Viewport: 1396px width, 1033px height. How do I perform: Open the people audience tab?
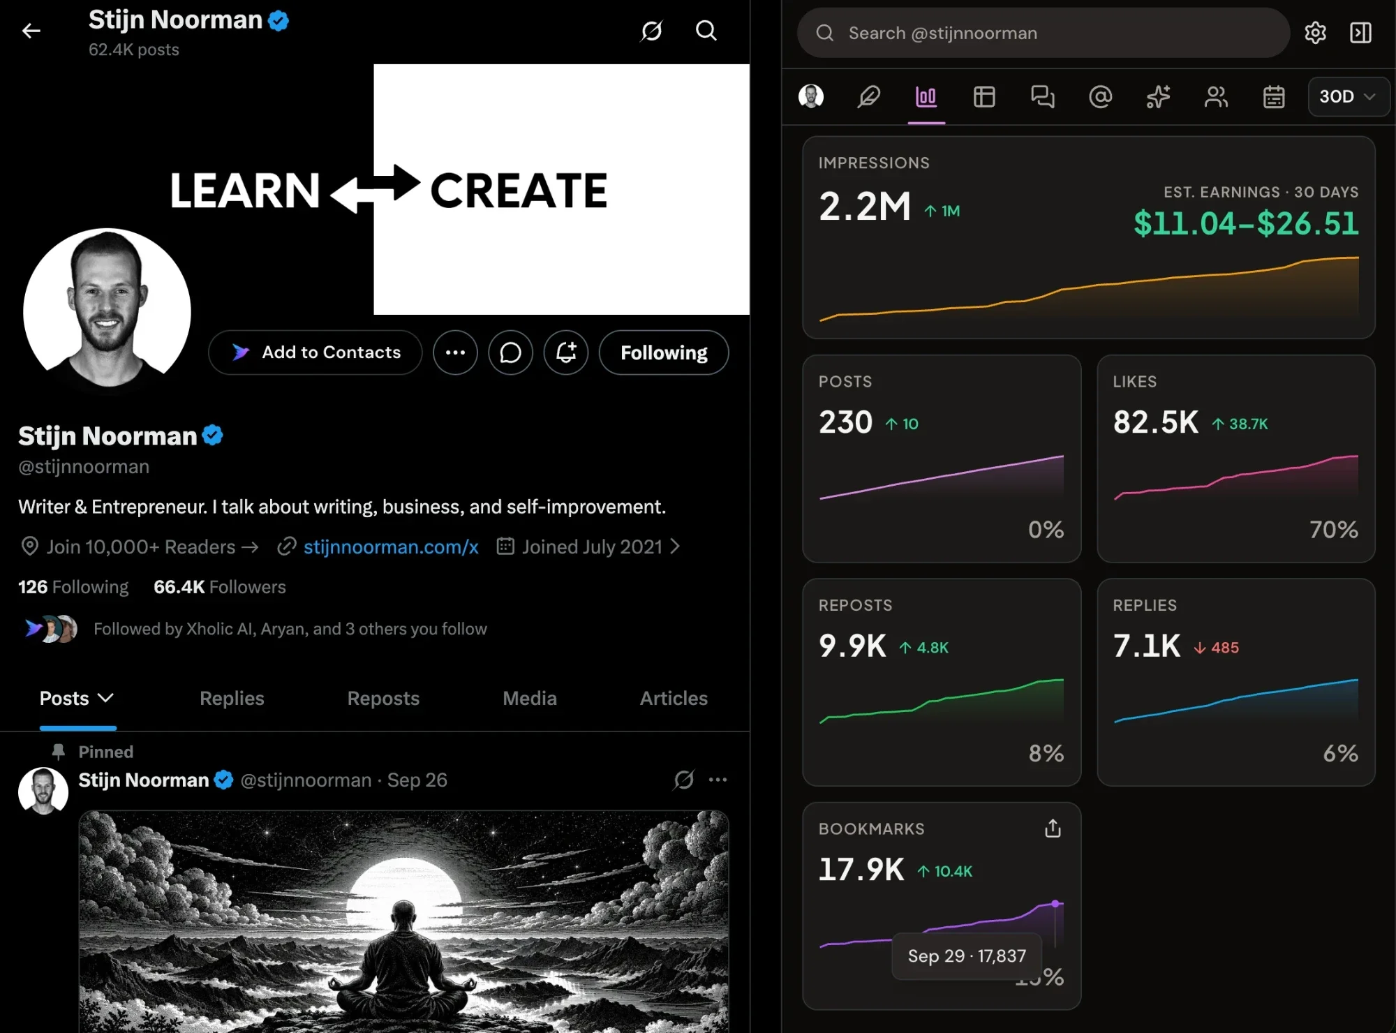(1216, 96)
